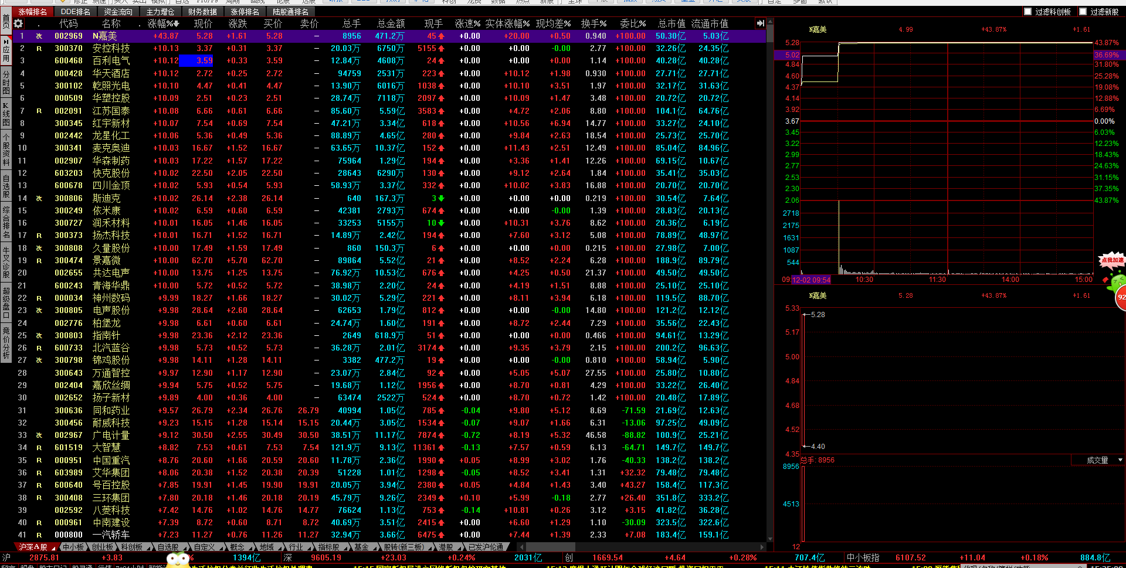This screenshot has height=568, width=1126.
Task: Select 百利电气 stock row name
Action: coord(111,61)
